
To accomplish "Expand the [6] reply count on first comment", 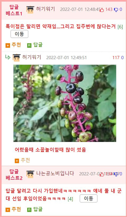I will click(x=120, y=27).
